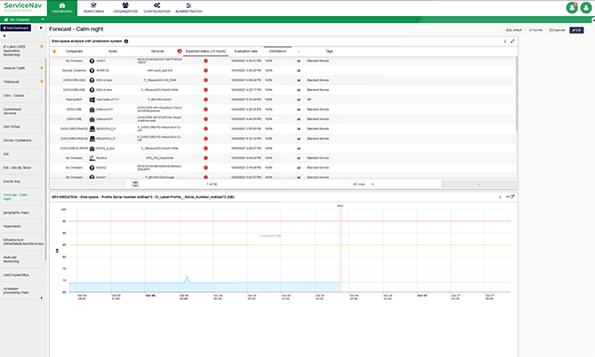
Task: Click the Windows icon for newcastle host
Action: [92, 100]
